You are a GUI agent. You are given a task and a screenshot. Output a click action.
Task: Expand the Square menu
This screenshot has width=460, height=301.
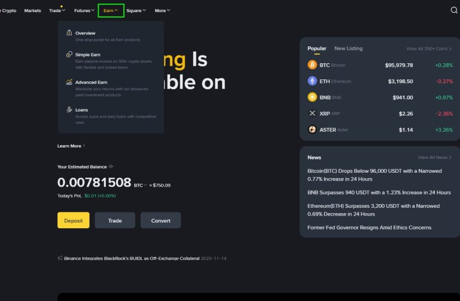(136, 11)
